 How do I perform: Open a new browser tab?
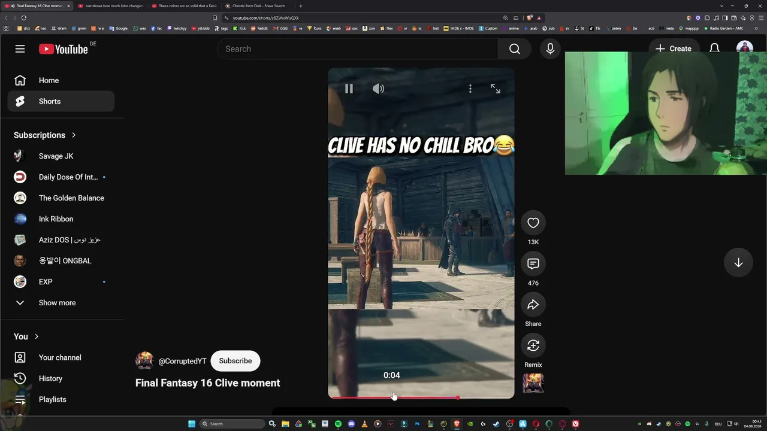(301, 6)
